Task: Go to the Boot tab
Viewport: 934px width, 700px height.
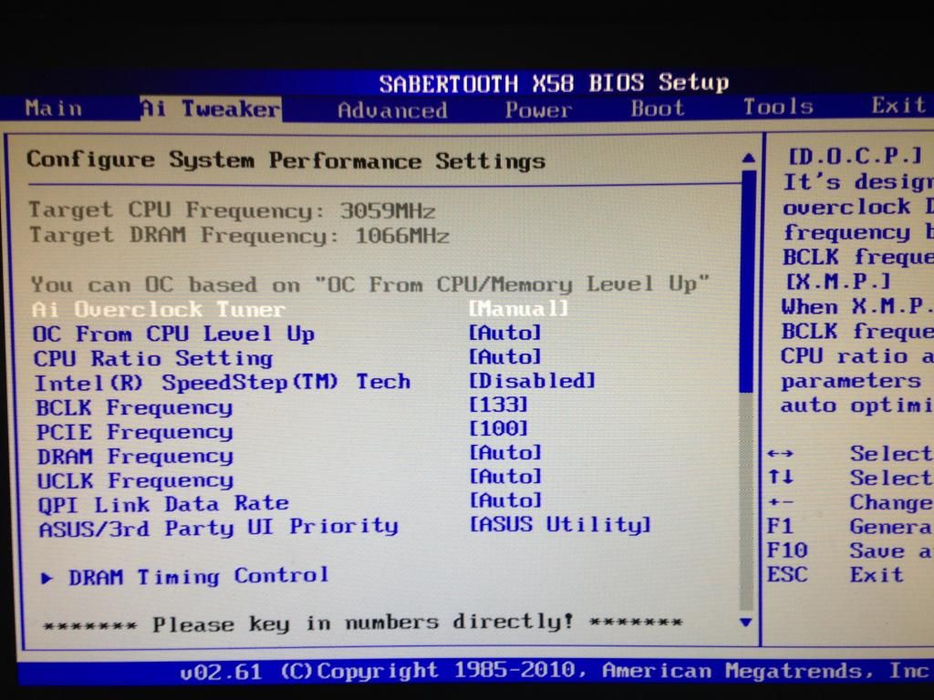Action: coord(658,108)
